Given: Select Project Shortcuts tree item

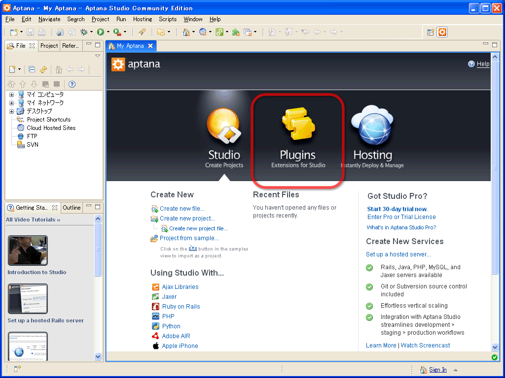Looking at the screenshot, I should 49,120.
